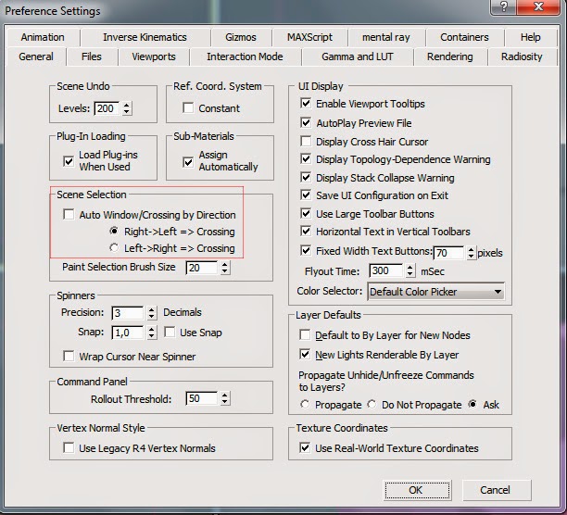567x515 pixels.
Task: Enable Use Legacy R4 Vertex Normals
Action: pos(69,447)
